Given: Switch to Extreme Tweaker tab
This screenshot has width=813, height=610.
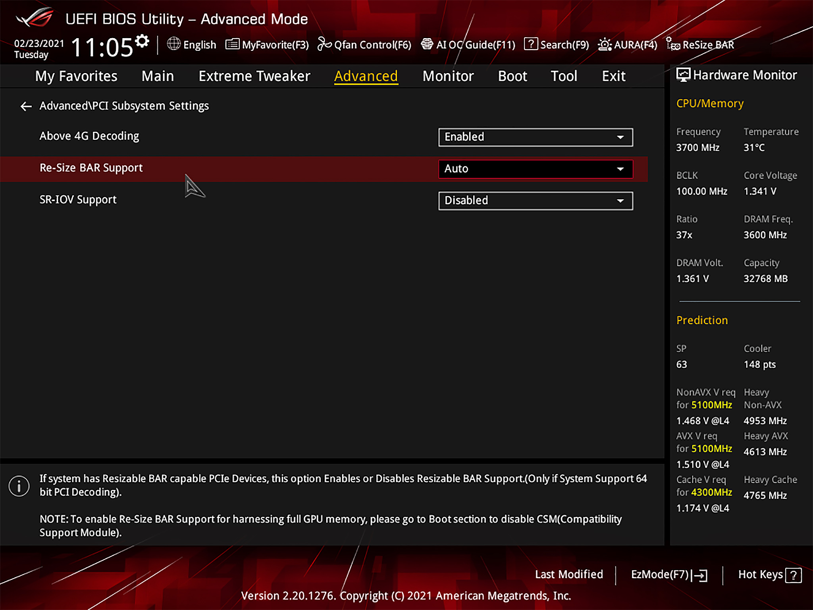Looking at the screenshot, I should pyautogui.click(x=254, y=76).
